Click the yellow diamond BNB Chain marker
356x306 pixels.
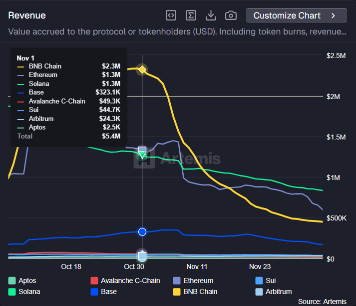point(142,69)
